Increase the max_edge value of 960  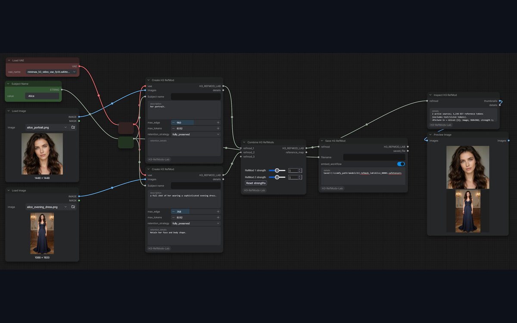(x=218, y=122)
